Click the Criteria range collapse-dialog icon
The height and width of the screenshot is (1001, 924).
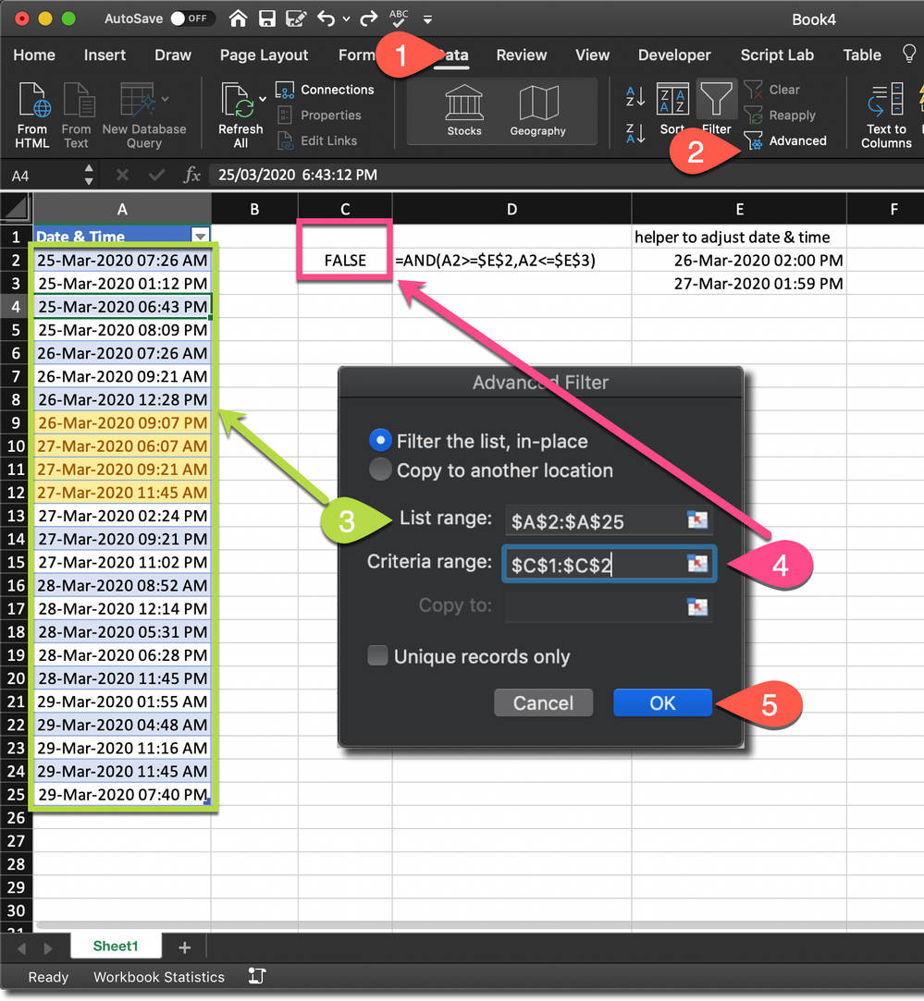tap(697, 564)
